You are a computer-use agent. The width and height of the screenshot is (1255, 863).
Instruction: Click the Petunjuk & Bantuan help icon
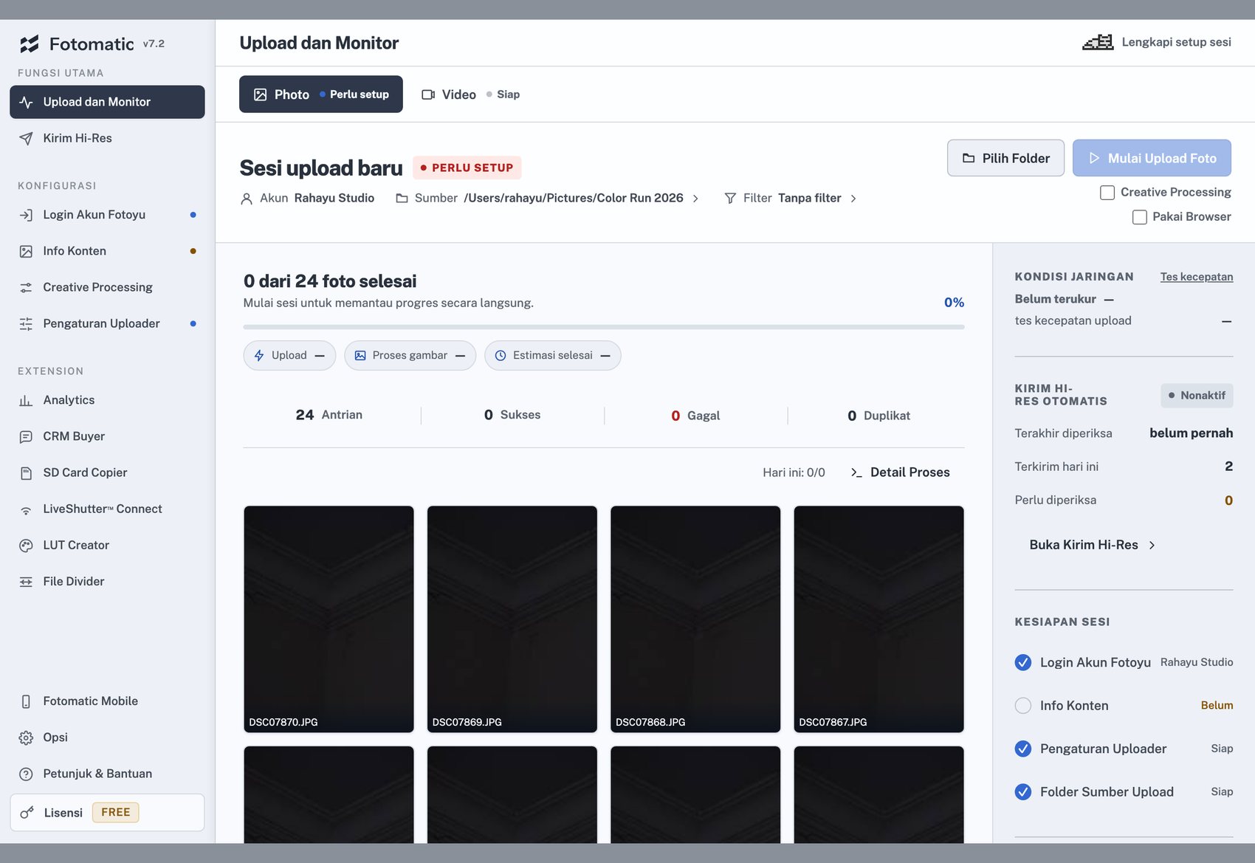pyautogui.click(x=26, y=774)
